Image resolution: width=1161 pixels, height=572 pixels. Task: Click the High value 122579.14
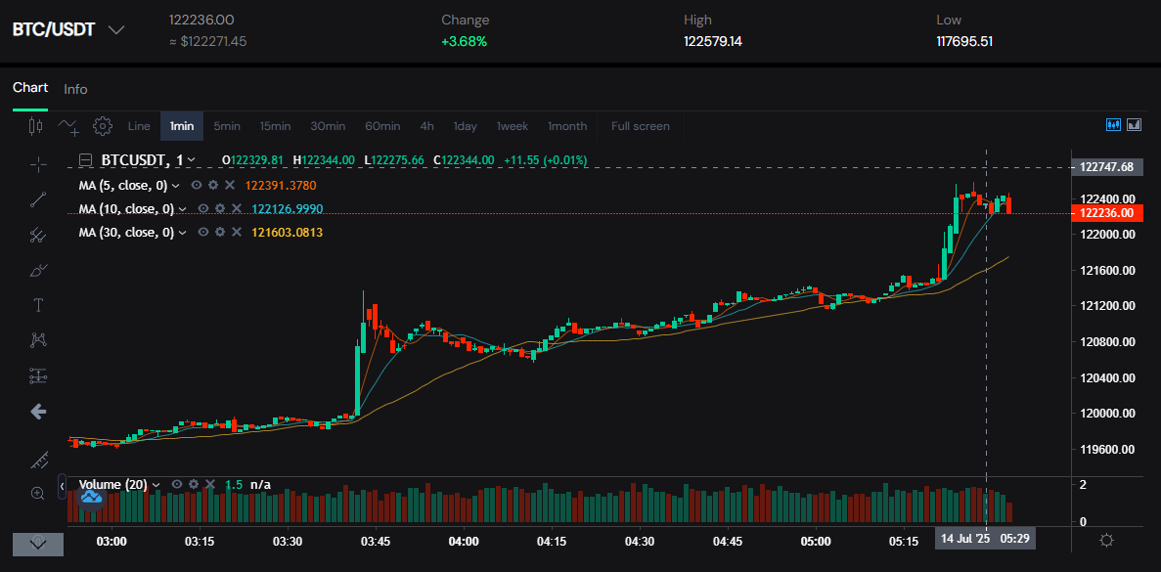point(713,41)
